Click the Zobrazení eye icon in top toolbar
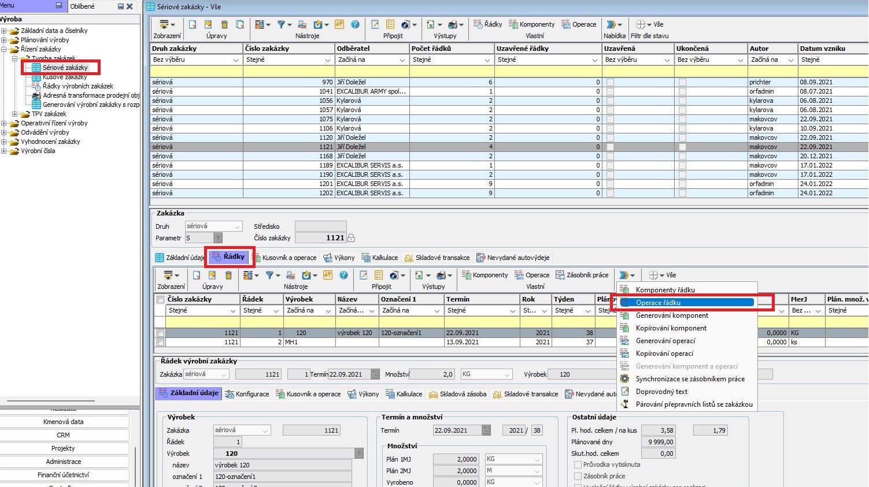The width and height of the screenshot is (869, 487). 164,24
